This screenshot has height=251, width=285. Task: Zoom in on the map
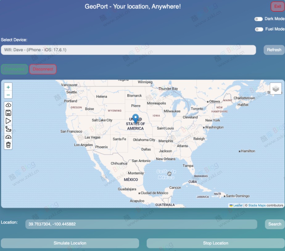click(8, 87)
